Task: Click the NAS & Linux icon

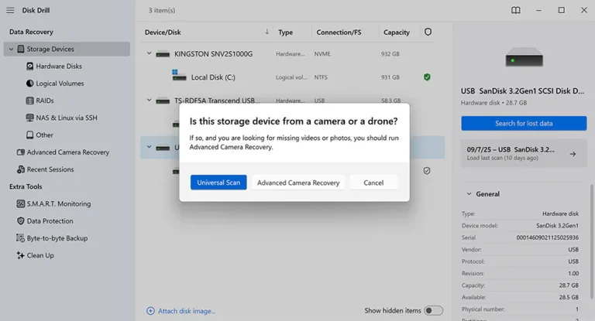Action: [29, 118]
